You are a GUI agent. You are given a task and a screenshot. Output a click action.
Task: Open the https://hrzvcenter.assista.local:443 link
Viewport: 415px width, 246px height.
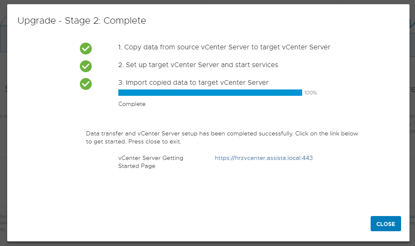pyautogui.click(x=264, y=158)
